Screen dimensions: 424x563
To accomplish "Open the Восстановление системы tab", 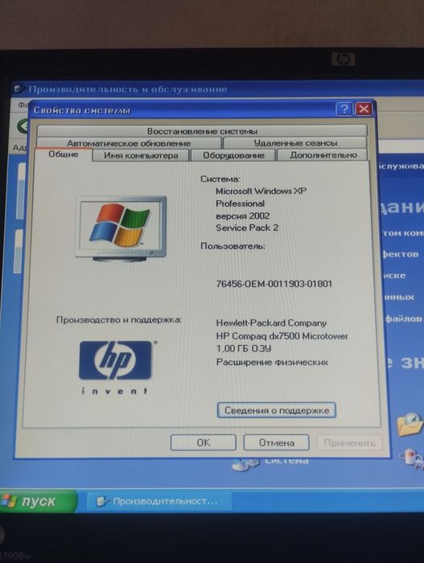I will pyautogui.click(x=202, y=130).
